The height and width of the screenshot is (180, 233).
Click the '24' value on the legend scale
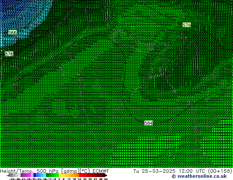tap(79, 179)
